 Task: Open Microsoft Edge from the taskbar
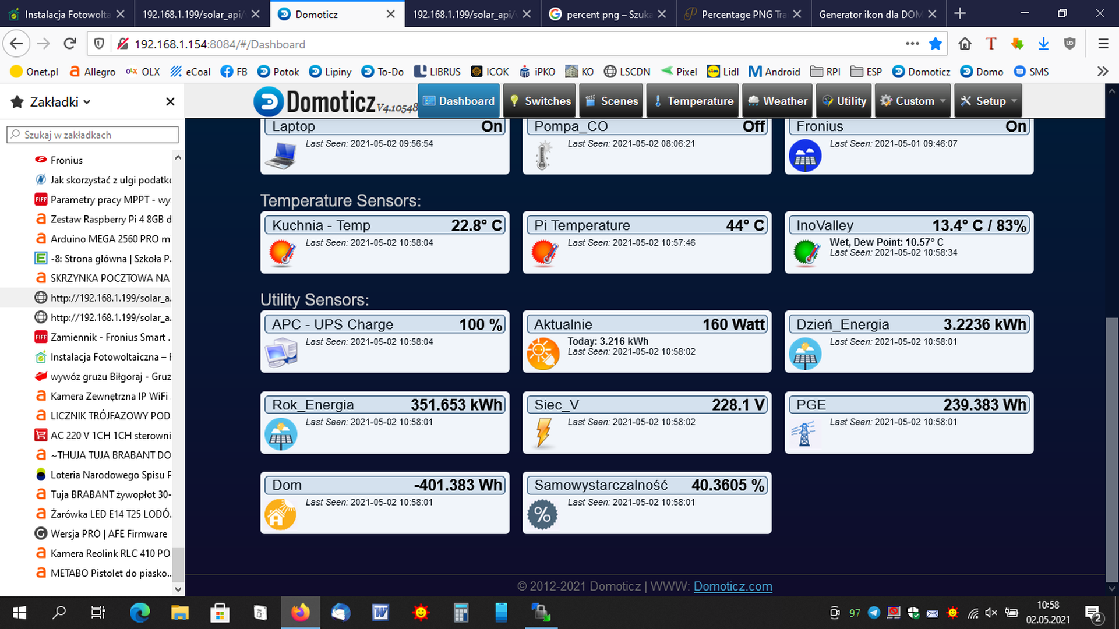coord(140,613)
